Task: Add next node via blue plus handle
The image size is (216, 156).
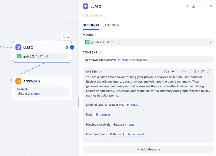Action: click(72, 47)
